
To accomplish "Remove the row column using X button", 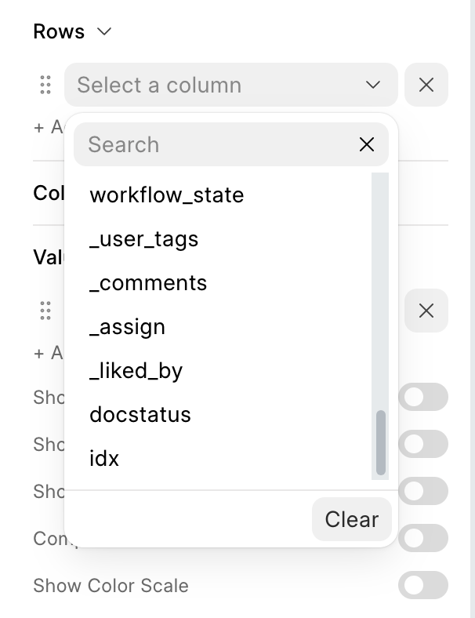I will pos(426,85).
